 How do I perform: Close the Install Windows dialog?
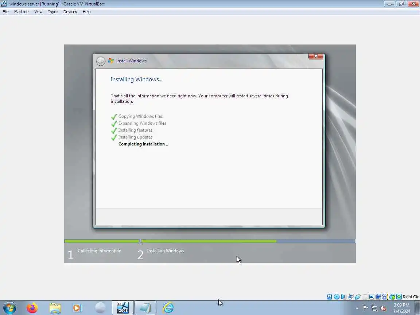click(x=315, y=56)
